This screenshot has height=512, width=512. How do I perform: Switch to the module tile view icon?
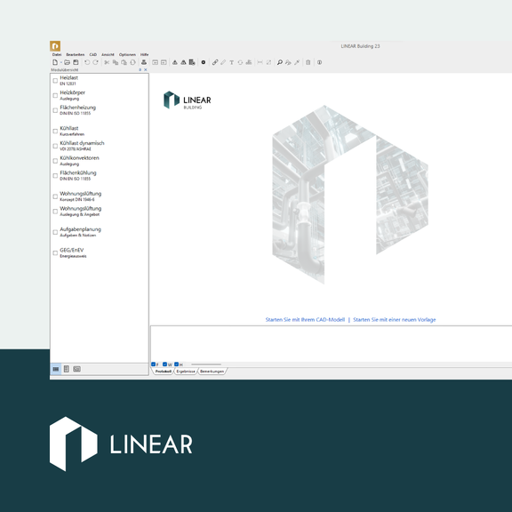(56, 369)
